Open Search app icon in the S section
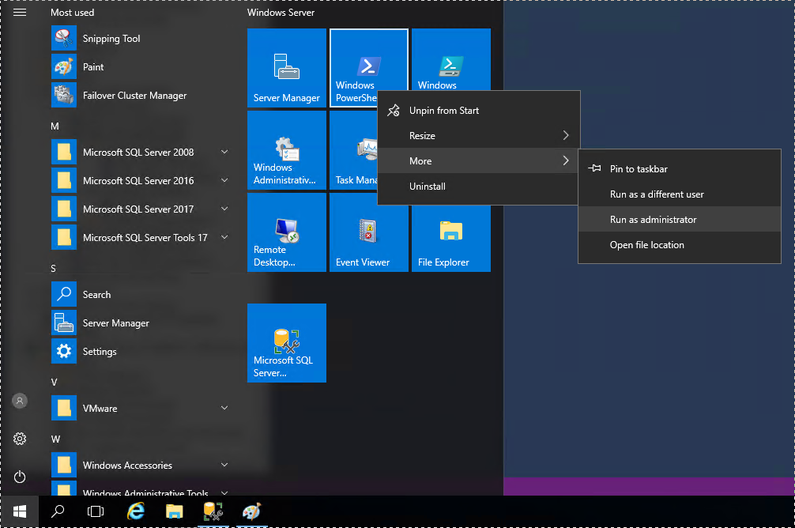 (64, 294)
